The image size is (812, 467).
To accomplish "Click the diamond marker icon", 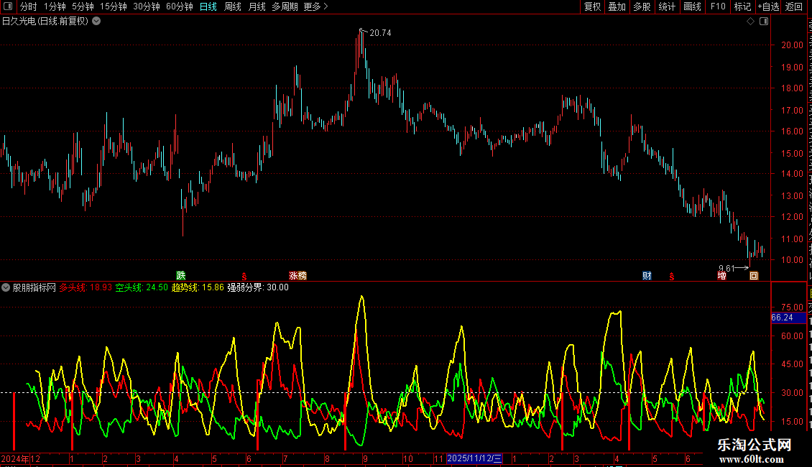I will point(750,22).
